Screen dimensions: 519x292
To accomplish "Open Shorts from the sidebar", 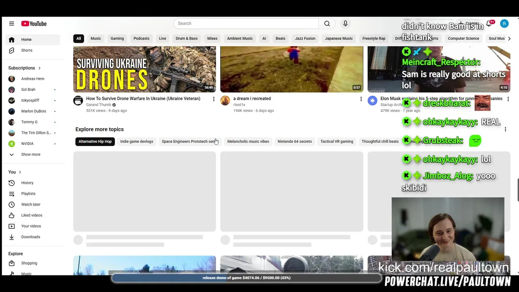I will tap(33, 50).
